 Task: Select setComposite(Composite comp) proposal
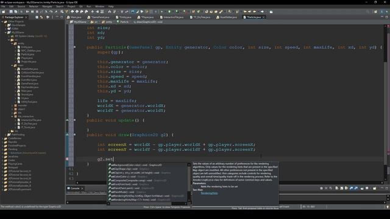point(147,180)
